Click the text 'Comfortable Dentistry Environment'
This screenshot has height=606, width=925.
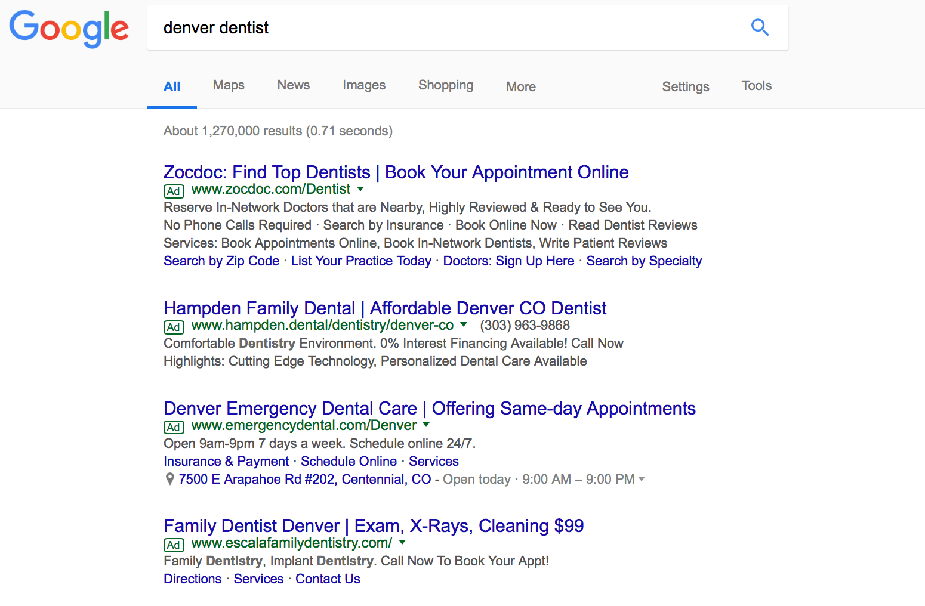(x=267, y=344)
